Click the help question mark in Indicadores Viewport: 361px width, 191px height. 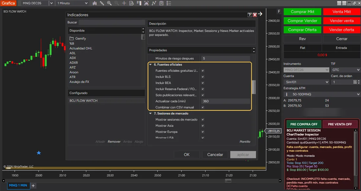tap(250, 15)
